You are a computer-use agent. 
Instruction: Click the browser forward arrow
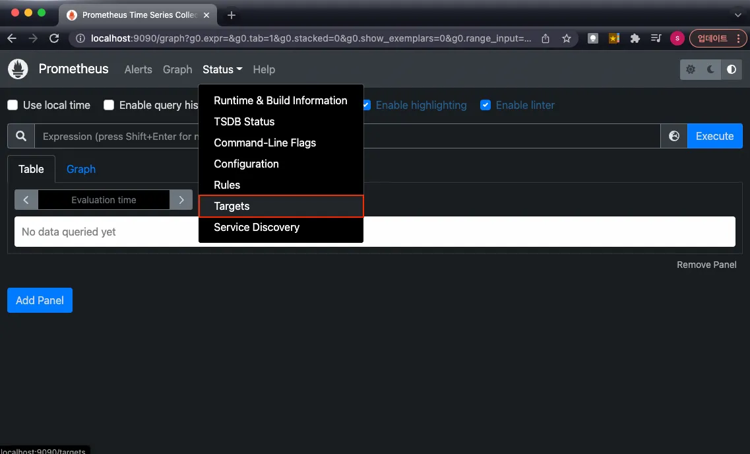click(33, 38)
